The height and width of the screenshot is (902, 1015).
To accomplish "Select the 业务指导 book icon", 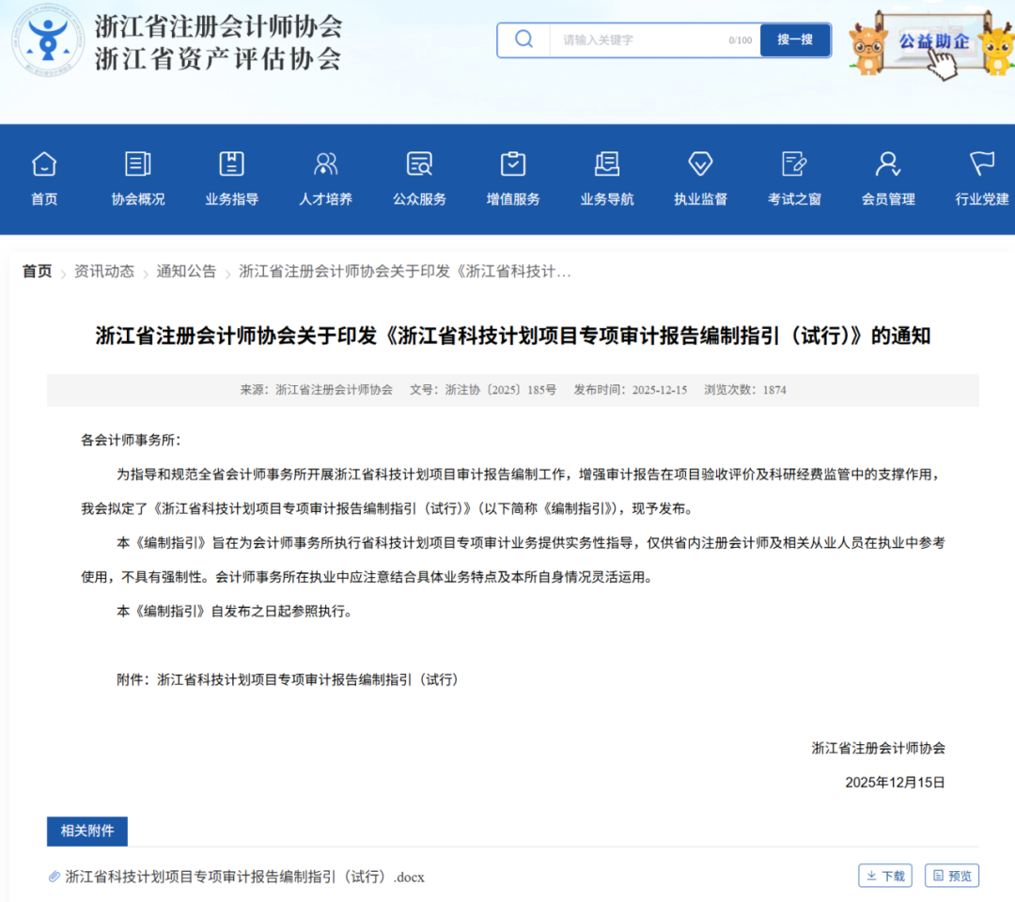I will point(231,164).
